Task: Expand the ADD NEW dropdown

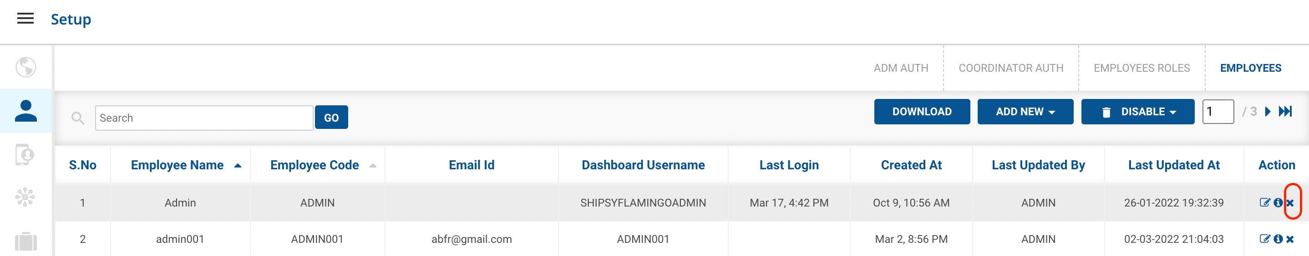Action: (x=1025, y=112)
